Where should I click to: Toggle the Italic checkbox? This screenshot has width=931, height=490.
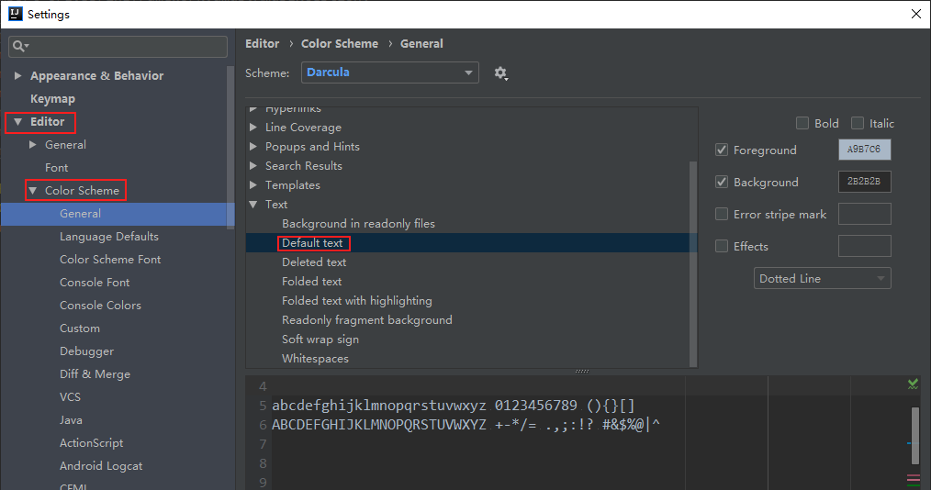pyautogui.click(x=858, y=123)
